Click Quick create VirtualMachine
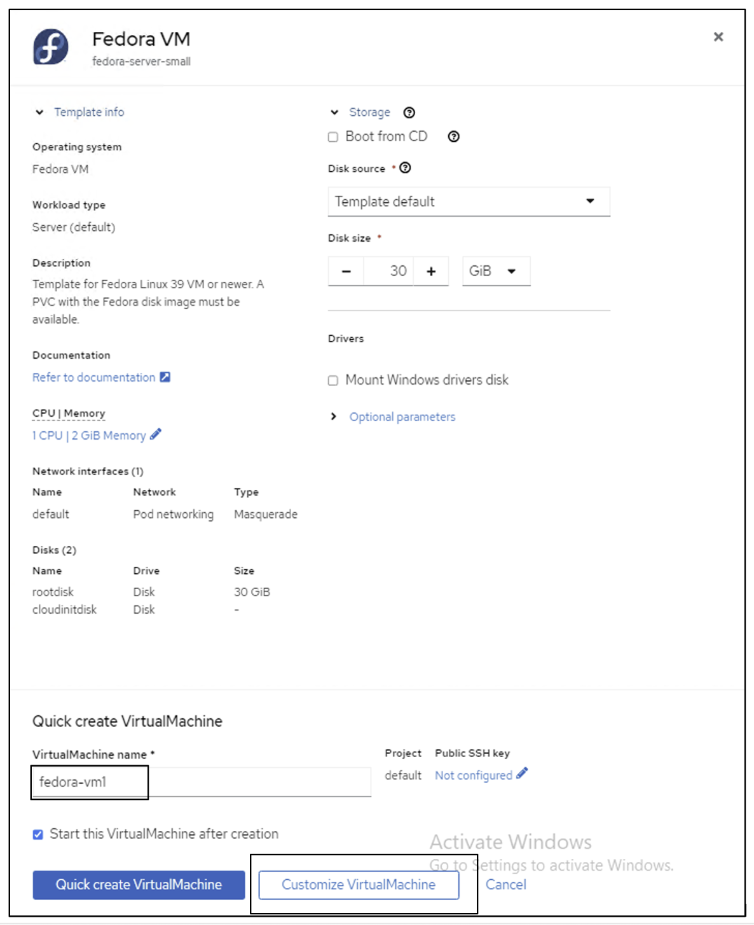 pyautogui.click(x=139, y=884)
